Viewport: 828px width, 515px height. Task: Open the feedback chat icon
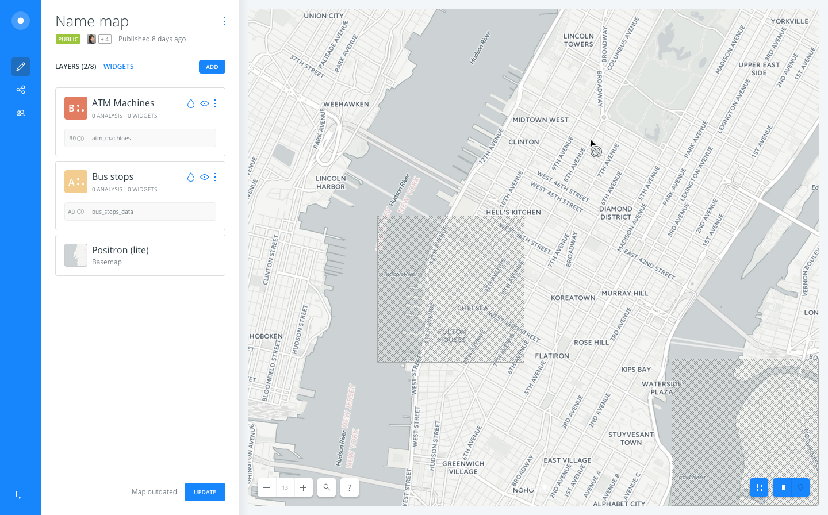[21, 494]
